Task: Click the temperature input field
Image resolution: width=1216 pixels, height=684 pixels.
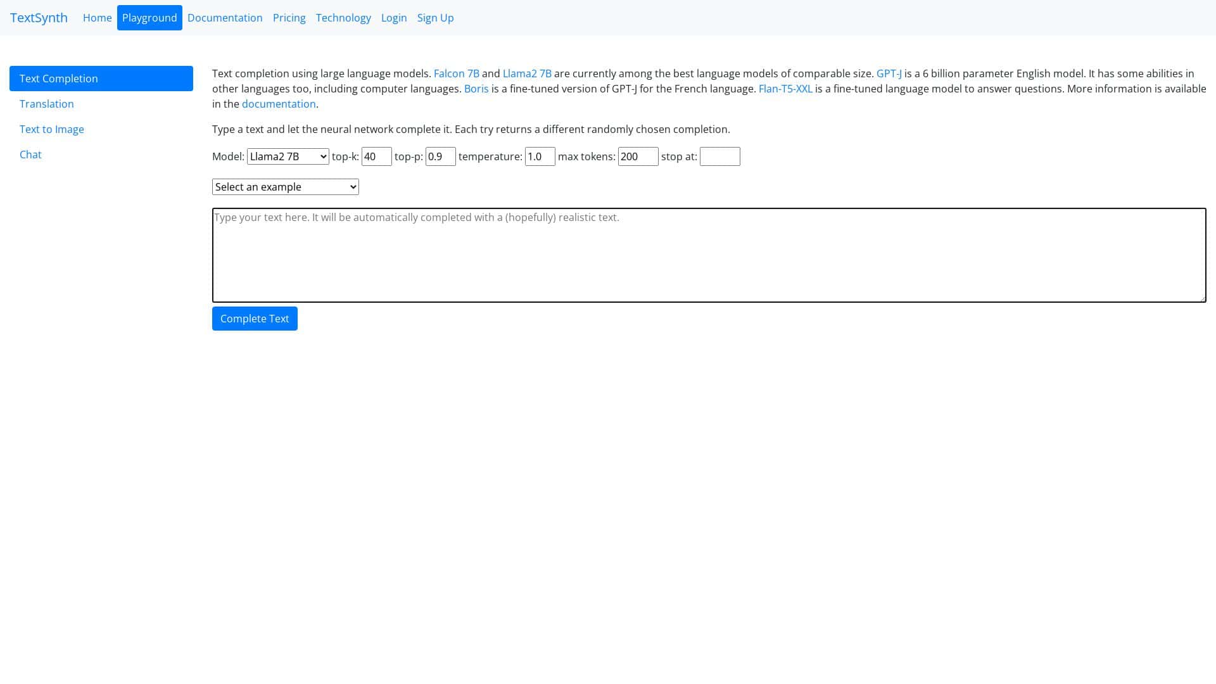Action: 540,156
